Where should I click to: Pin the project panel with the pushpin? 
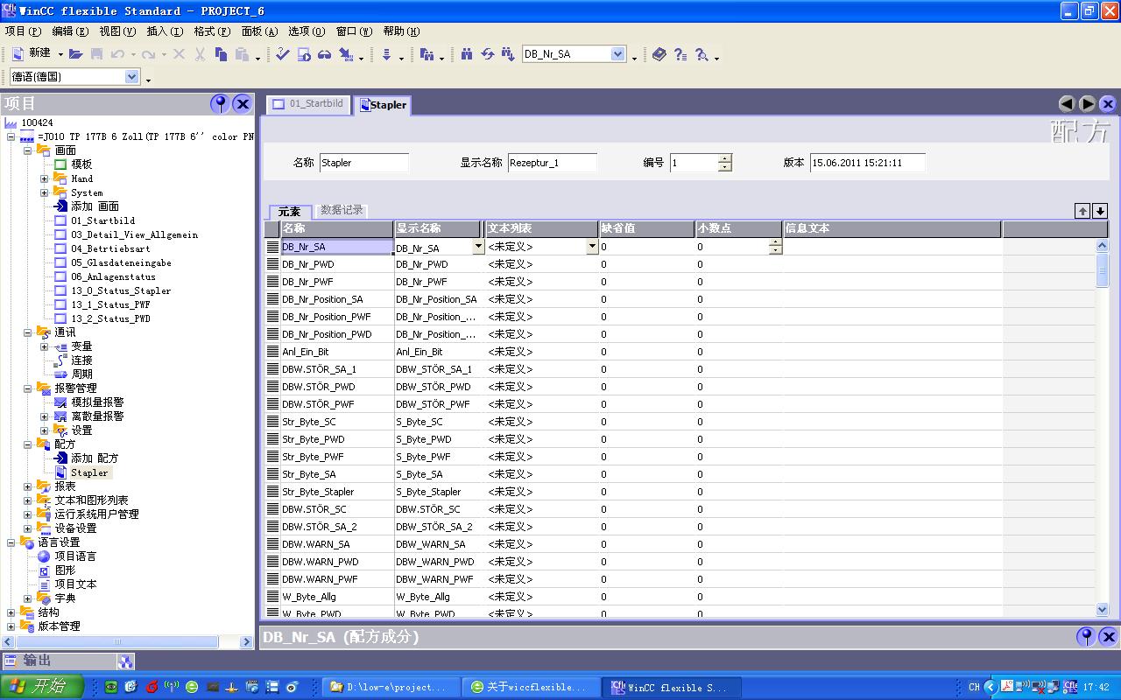click(x=220, y=103)
